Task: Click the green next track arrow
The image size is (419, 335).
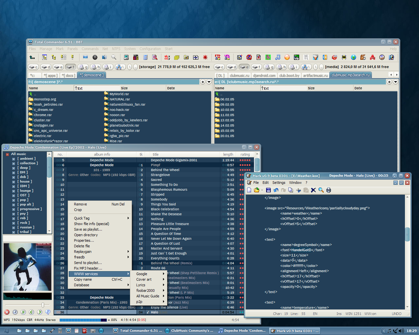Action: click(x=39, y=312)
